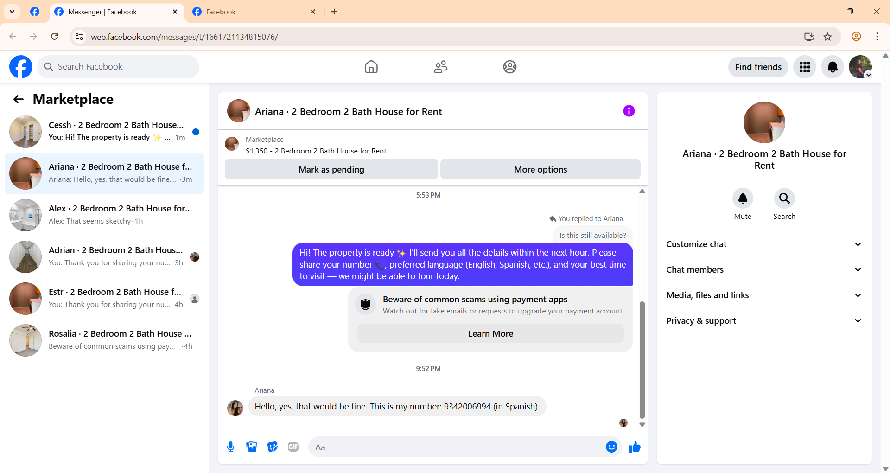Click the seen receipt avatar under Ariana's message
This screenshot has height=473, width=890.
tap(623, 423)
